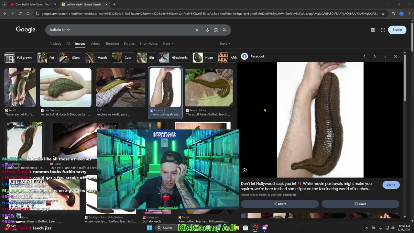
Task: Select the Mouth filter chip
Action: [97, 58]
